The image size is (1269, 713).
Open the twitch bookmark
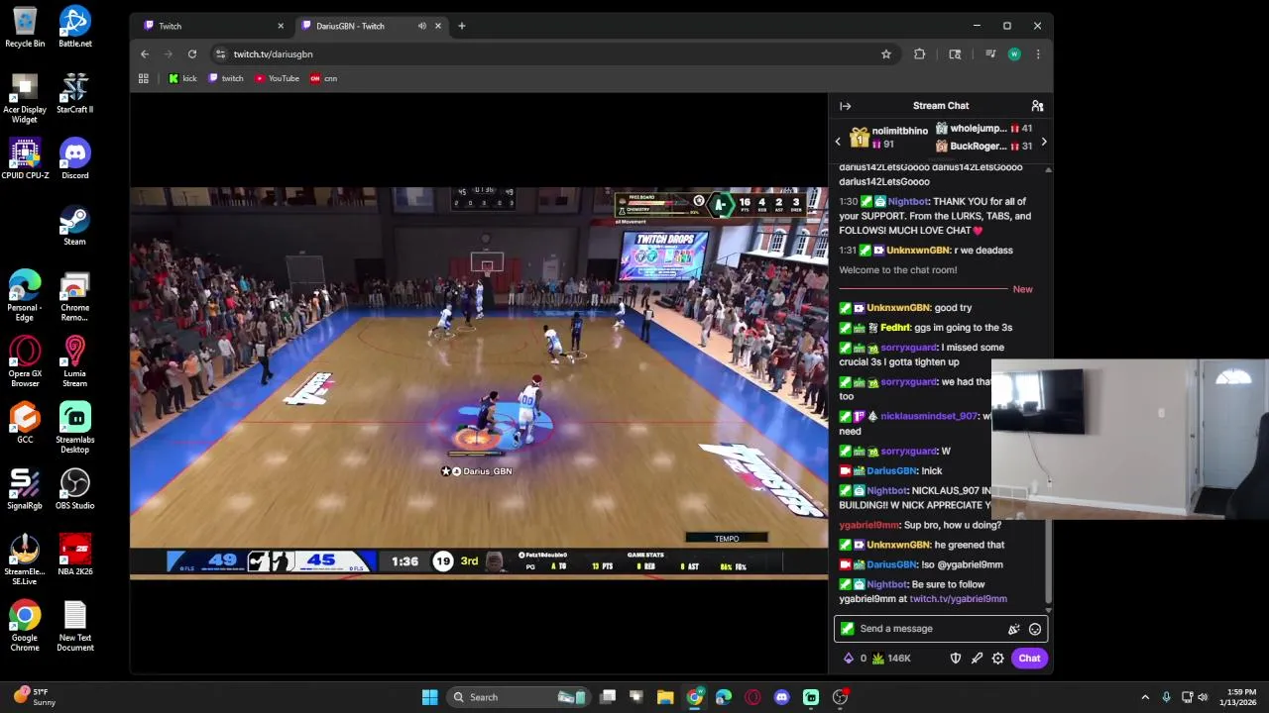[x=226, y=78]
